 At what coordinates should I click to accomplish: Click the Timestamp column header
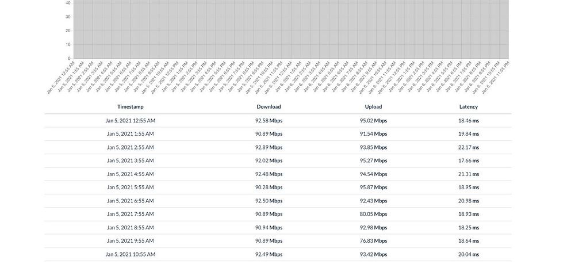(130, 107)
